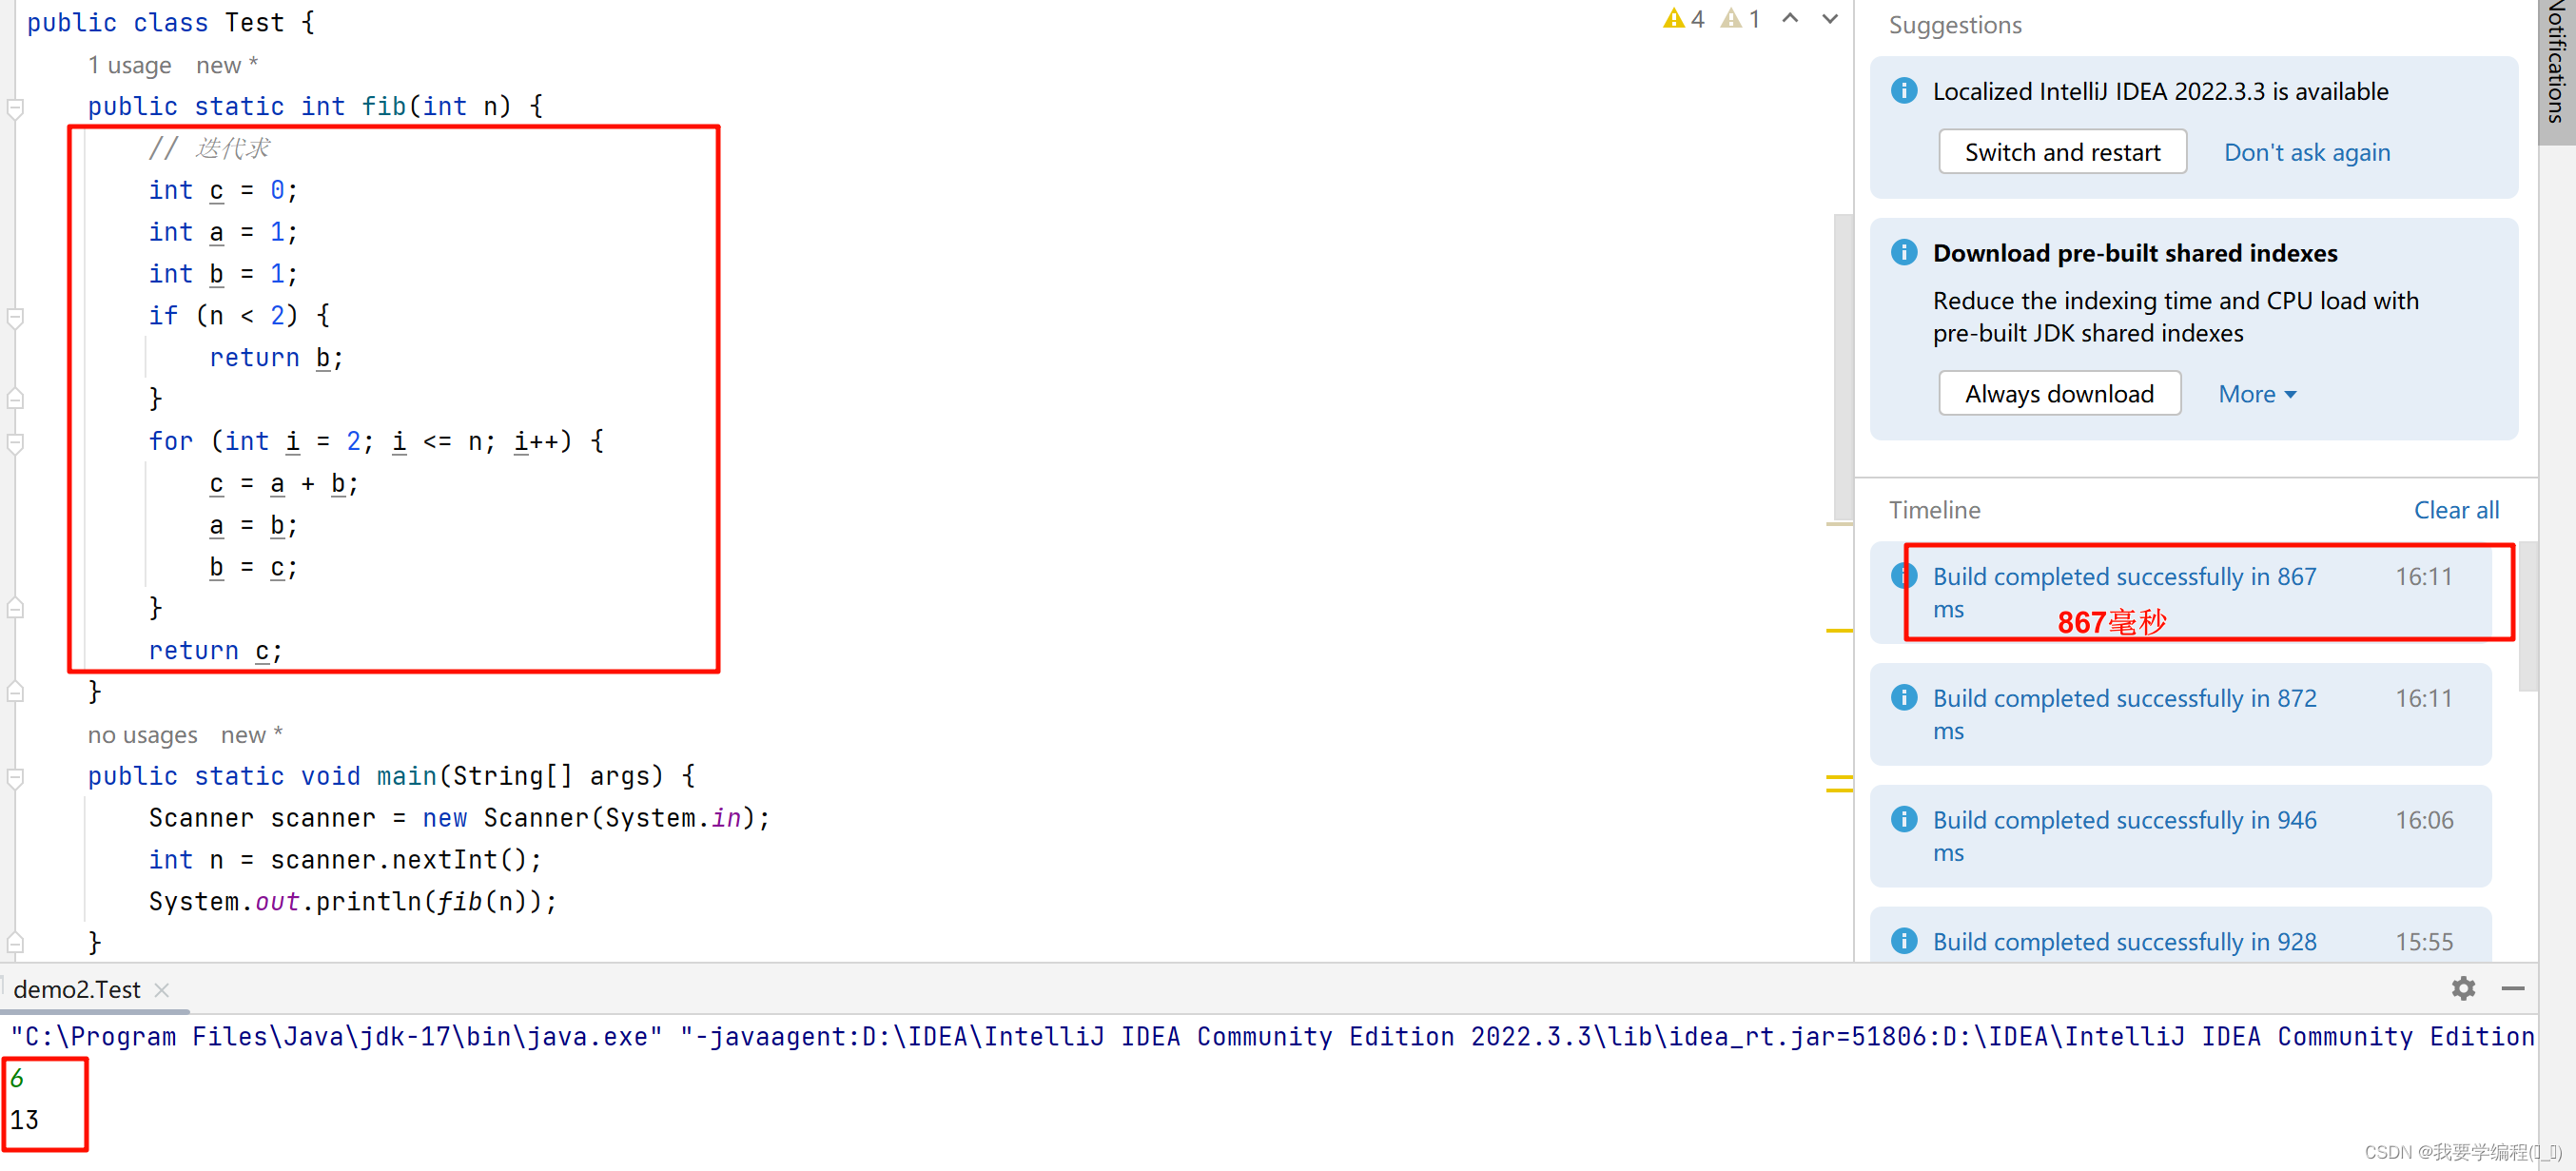
Task: Click the 16:06 timestamp
Action: point(2424,820)
